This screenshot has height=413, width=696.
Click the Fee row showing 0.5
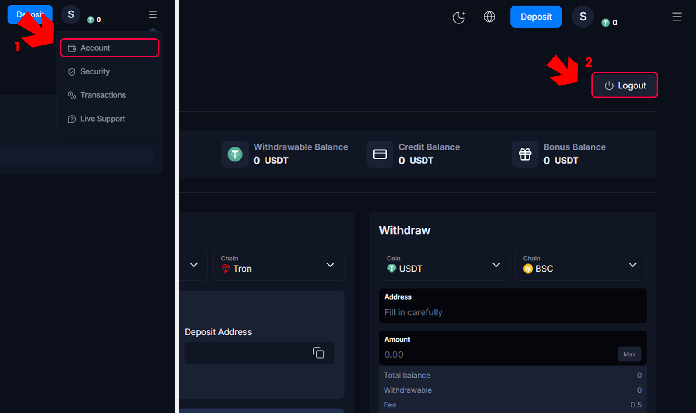513,405
